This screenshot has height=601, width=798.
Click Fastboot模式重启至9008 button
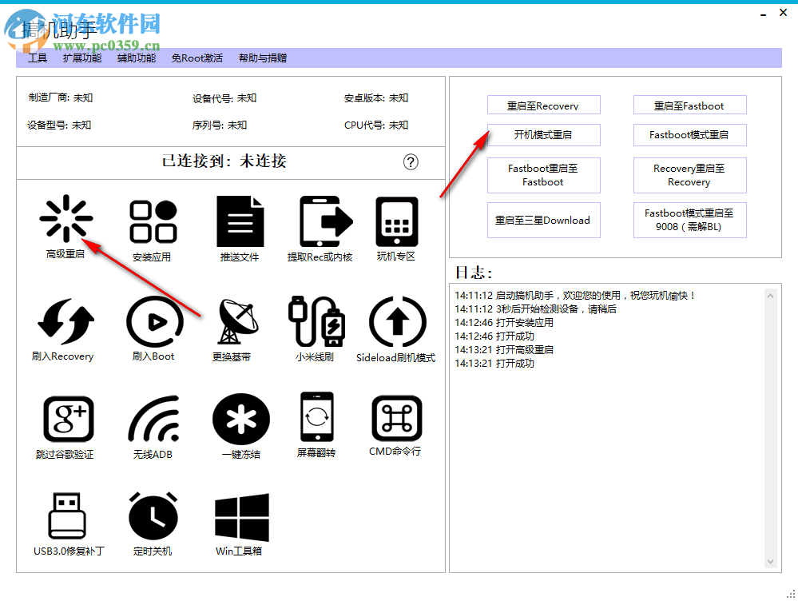[689, 220]
